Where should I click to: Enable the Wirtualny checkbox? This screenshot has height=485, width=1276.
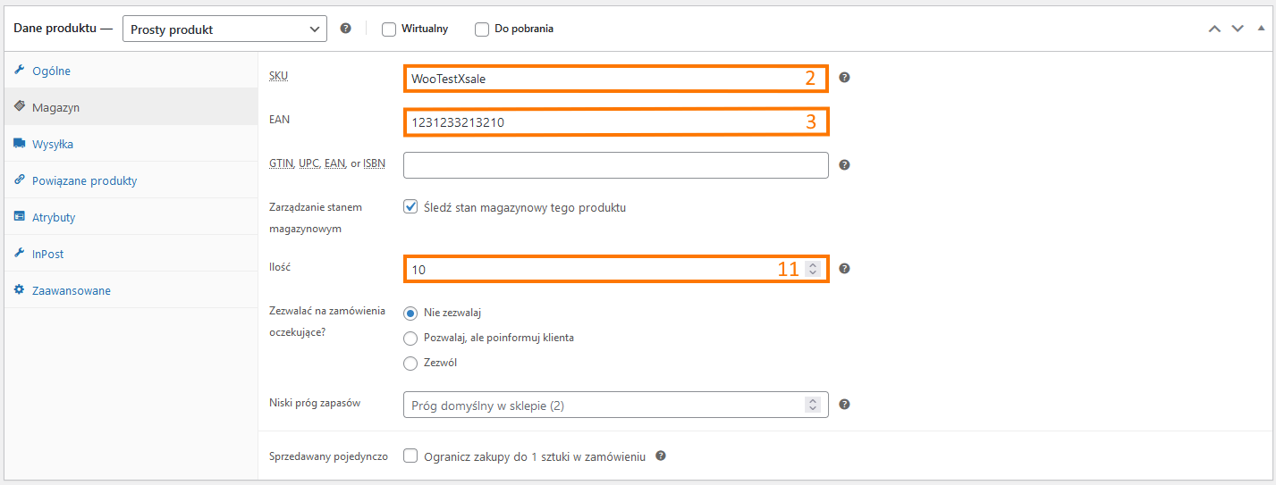pos(389,29)
